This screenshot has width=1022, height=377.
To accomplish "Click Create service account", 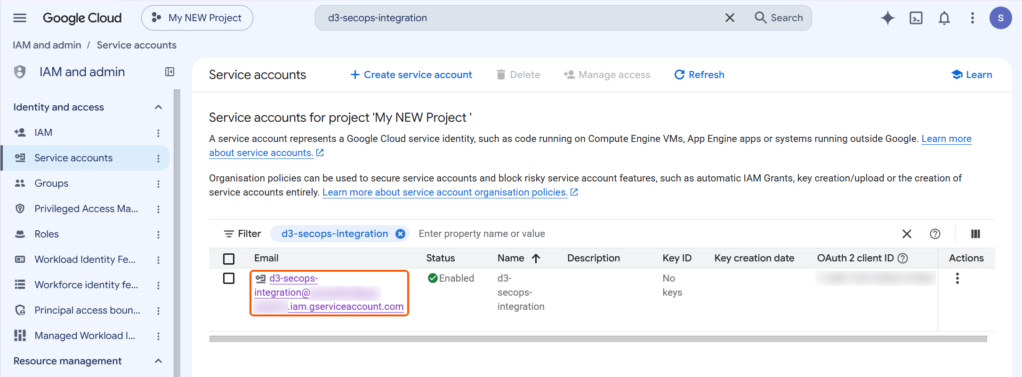I will coord(411,75).
